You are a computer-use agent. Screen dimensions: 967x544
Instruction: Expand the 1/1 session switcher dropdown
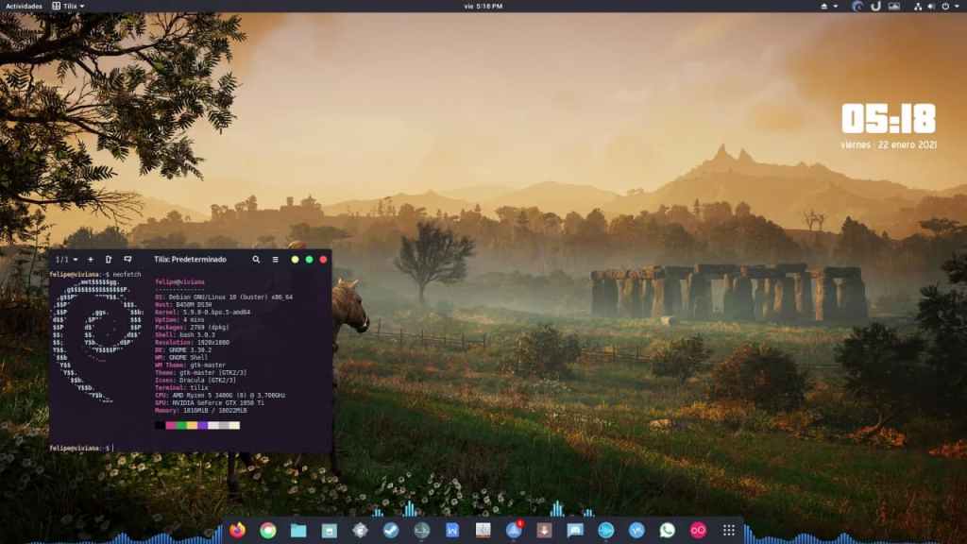click(x=63, y=259)
